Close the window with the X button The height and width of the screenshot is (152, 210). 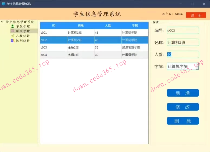click(x=204, y=4)
